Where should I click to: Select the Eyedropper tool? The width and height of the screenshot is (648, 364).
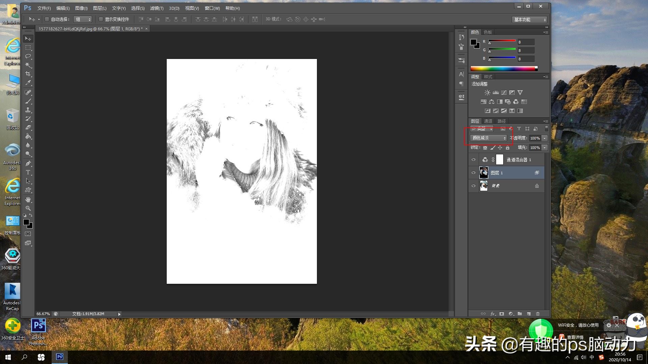tap(28, 83)
